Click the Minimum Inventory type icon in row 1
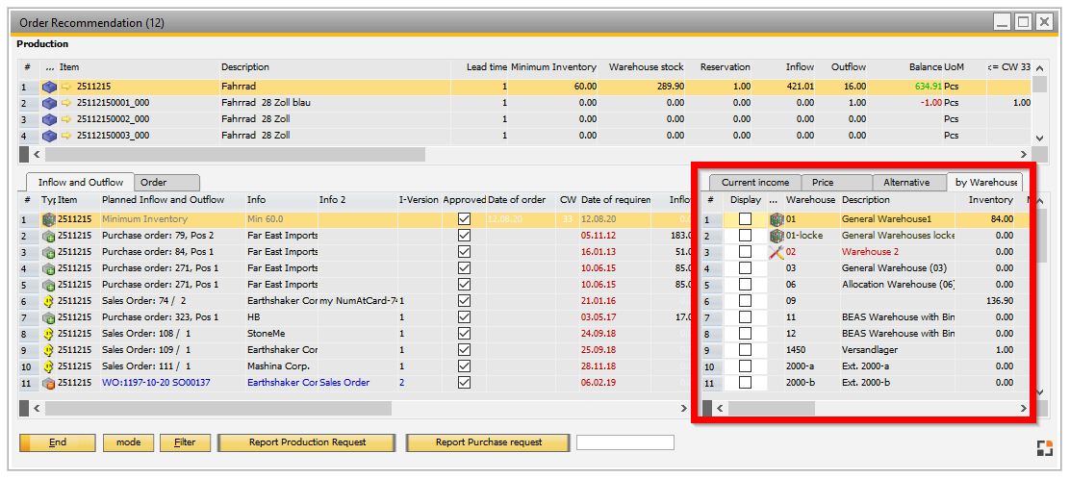This screenshot has width=1070, height=479. coord(48,219)
